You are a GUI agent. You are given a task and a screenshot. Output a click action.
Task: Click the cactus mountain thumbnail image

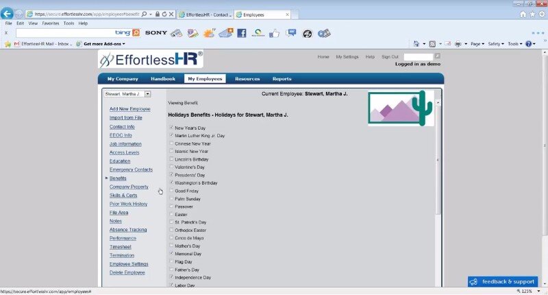[x=401, y=109]
